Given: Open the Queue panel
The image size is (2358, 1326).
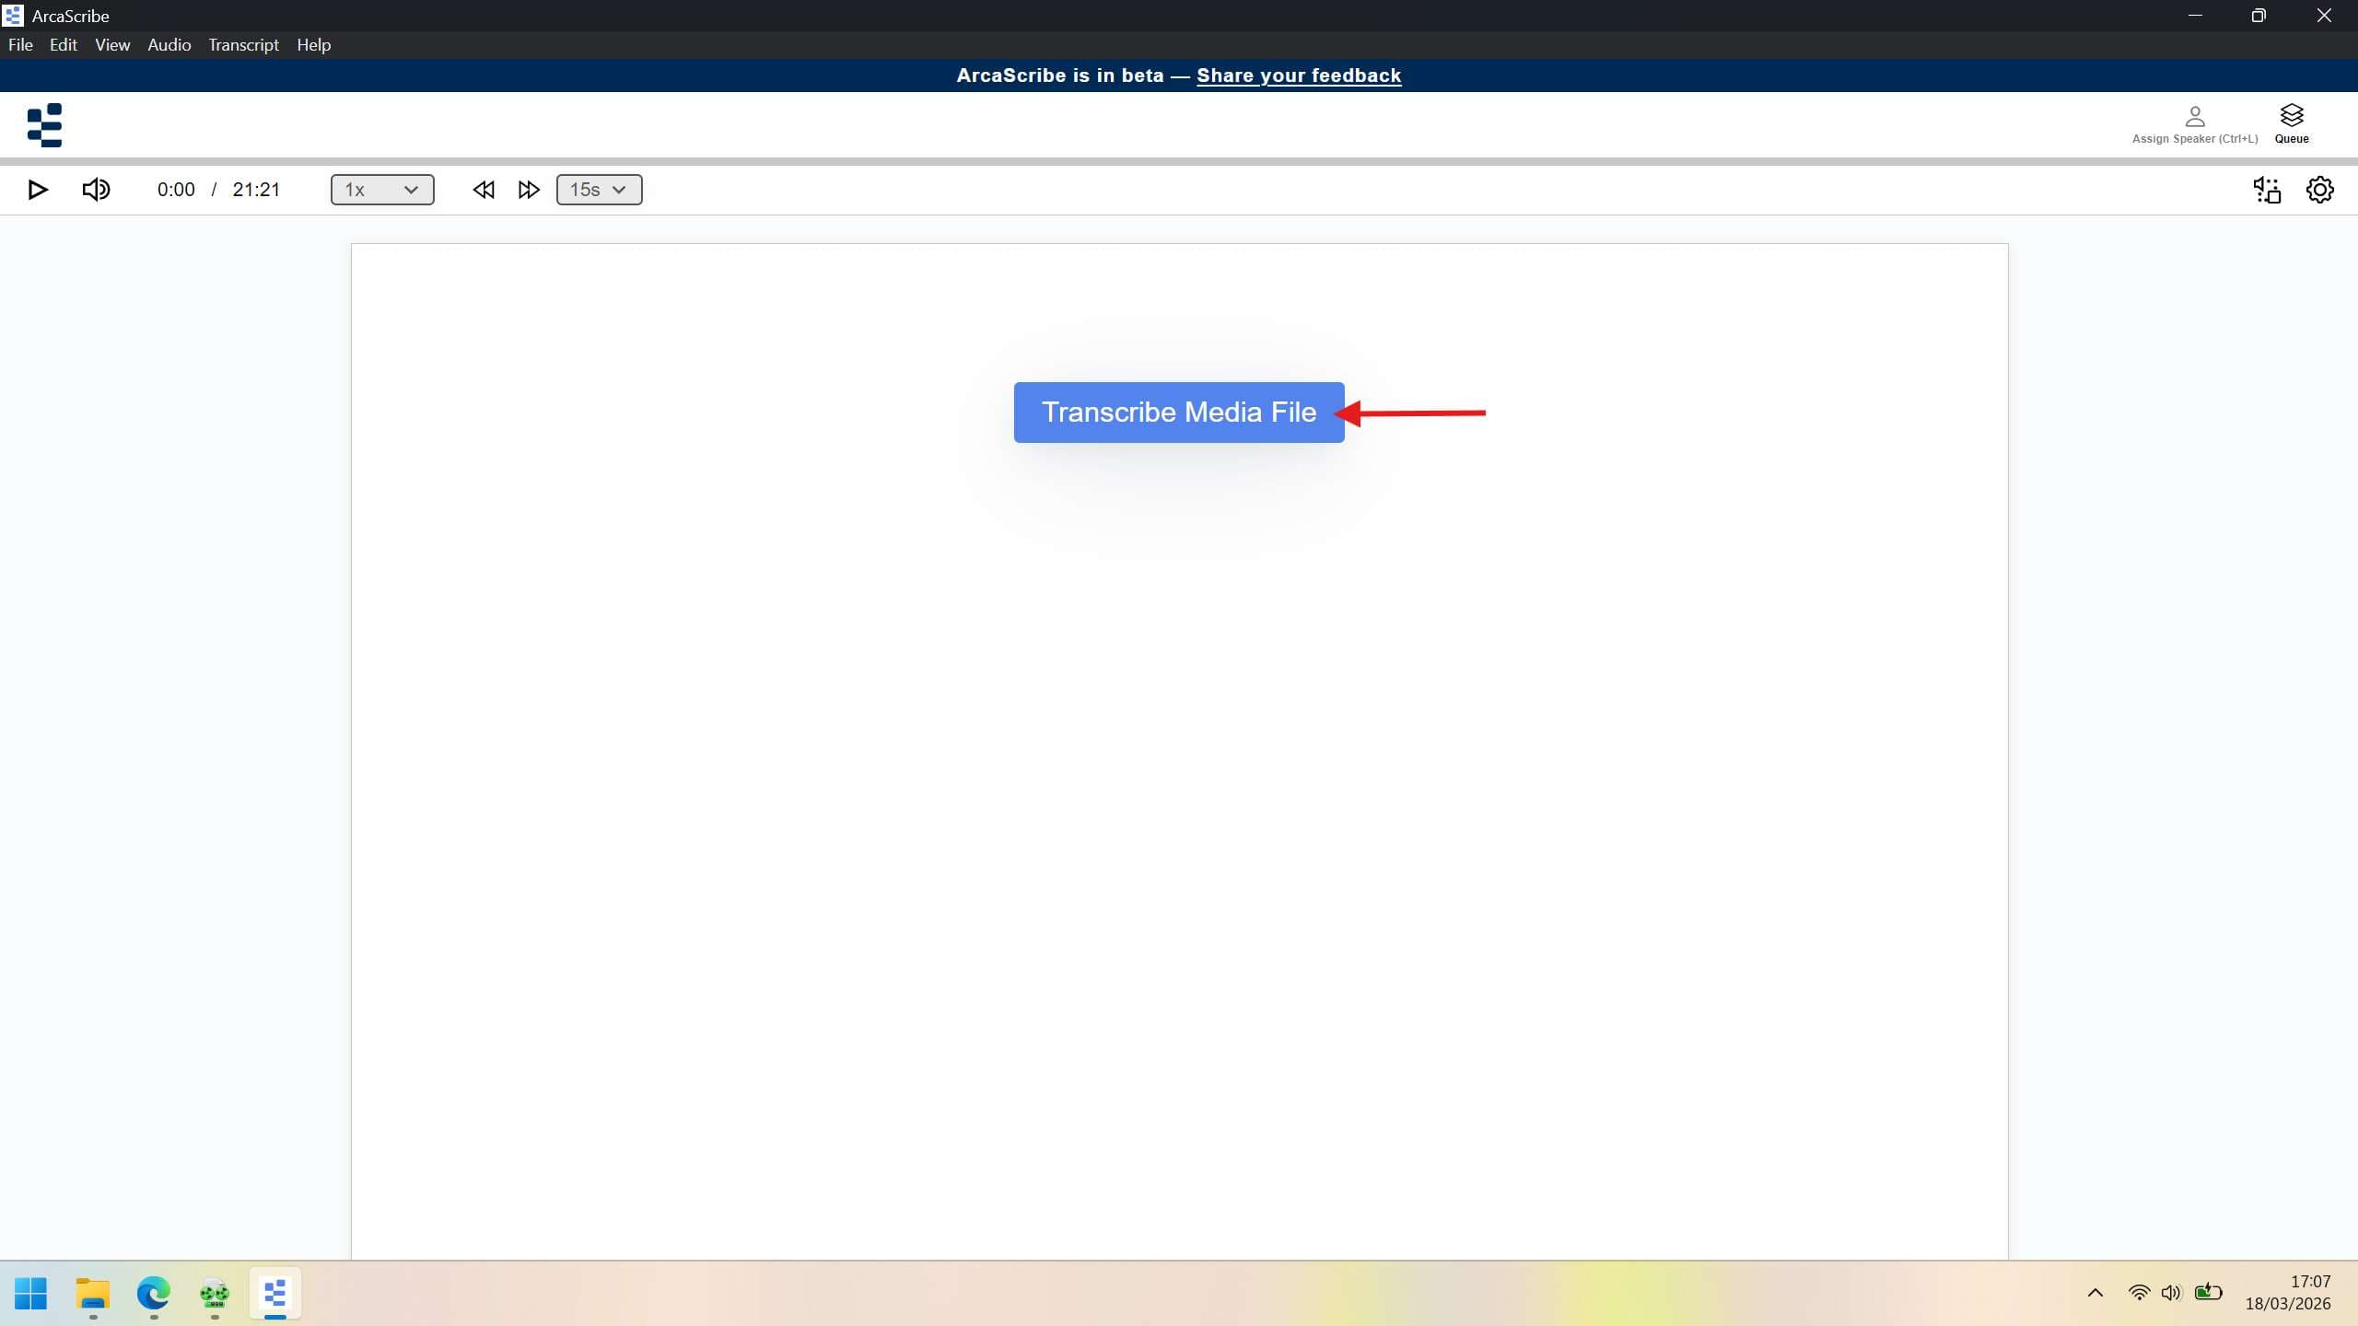Looking at the screenshot, I should click(2291, 122).
